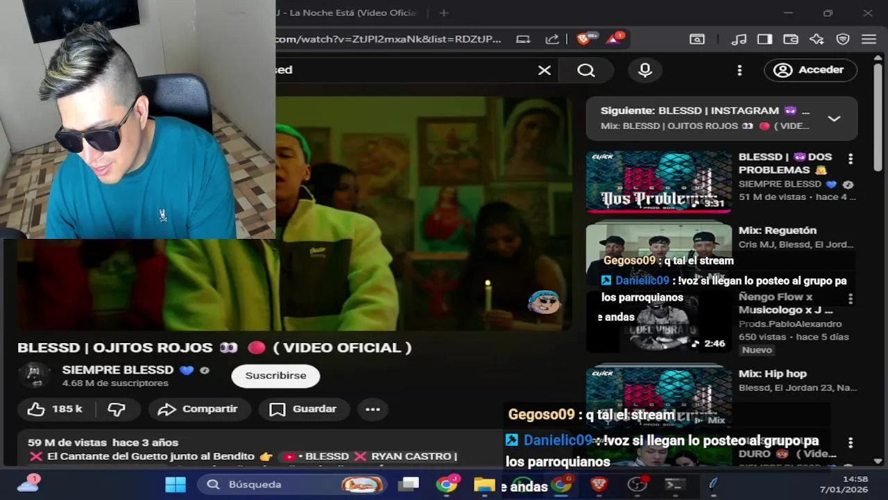Open the Brave Wallet icon

pyautogui.click(x=791, y=40)
